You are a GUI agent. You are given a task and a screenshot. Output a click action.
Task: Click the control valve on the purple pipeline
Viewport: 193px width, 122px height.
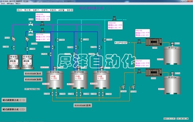pos(30,24)
